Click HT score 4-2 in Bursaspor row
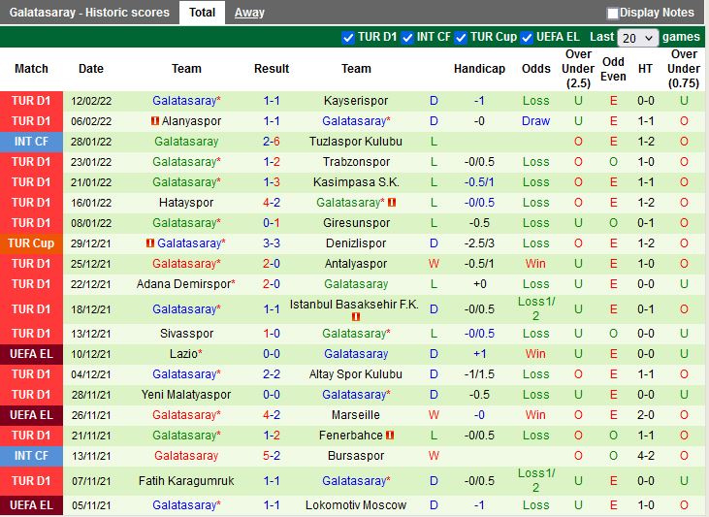 pos(646,456)
